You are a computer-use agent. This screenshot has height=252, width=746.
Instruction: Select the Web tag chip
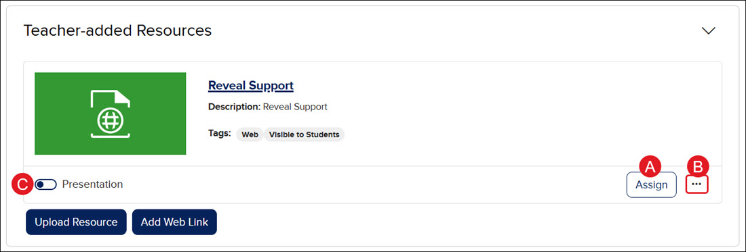[x=250, y=134]
